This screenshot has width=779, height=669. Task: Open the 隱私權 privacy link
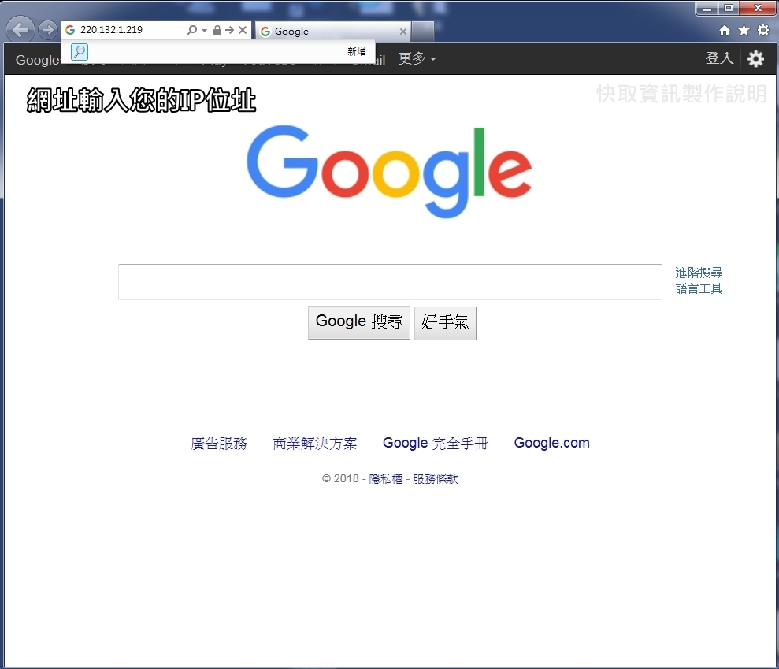click(385, 478)
